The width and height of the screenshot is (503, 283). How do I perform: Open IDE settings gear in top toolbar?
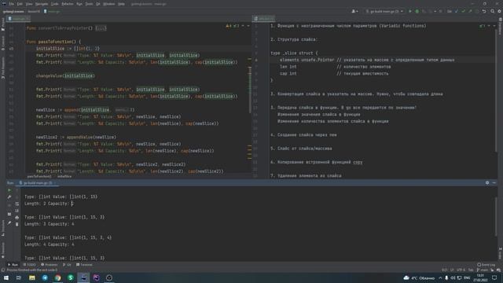point(499,11)
